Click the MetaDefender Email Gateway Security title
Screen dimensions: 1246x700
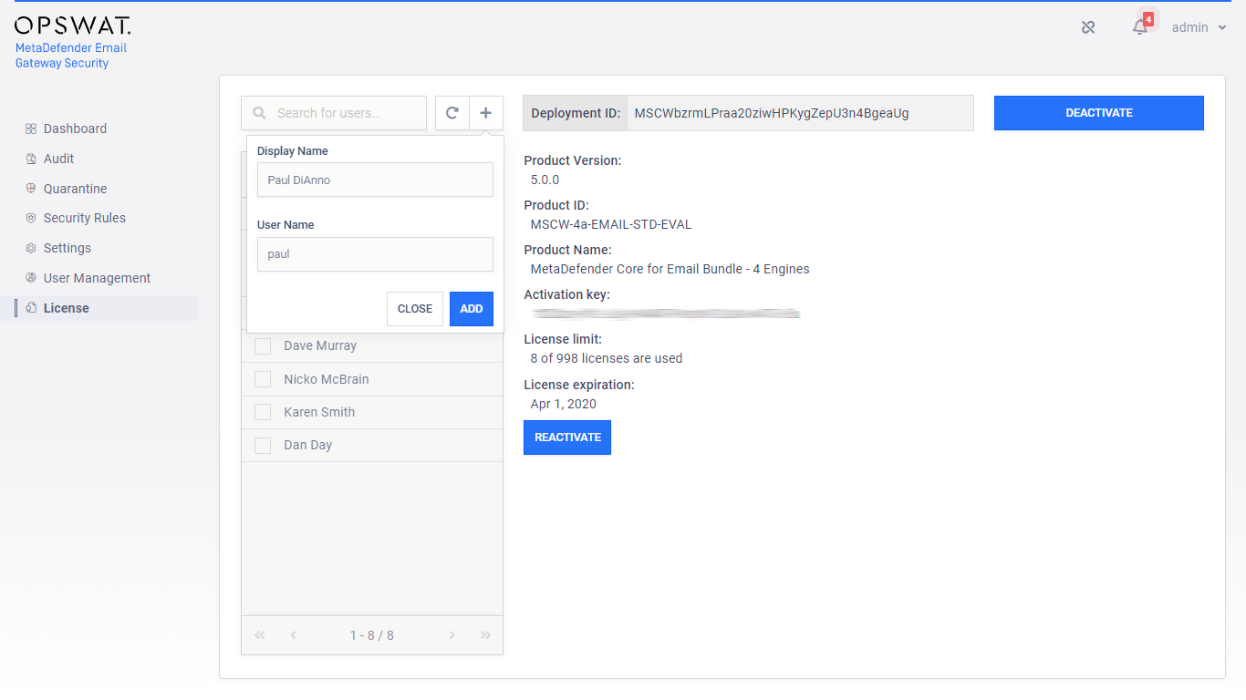click(x=71, y=56)
